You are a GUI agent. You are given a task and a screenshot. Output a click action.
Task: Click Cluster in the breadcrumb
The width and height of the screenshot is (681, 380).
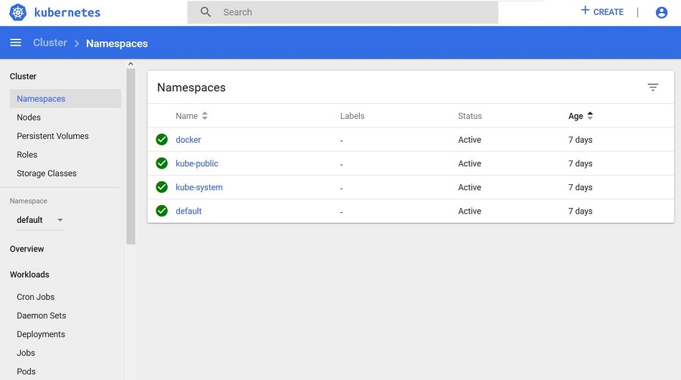click(x=50, y=42)
